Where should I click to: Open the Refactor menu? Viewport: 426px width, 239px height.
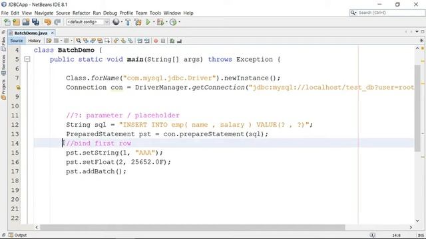[81, 13]
